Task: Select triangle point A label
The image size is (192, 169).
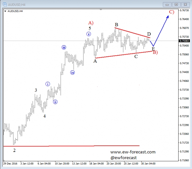Action: click(x=95, y=61)
